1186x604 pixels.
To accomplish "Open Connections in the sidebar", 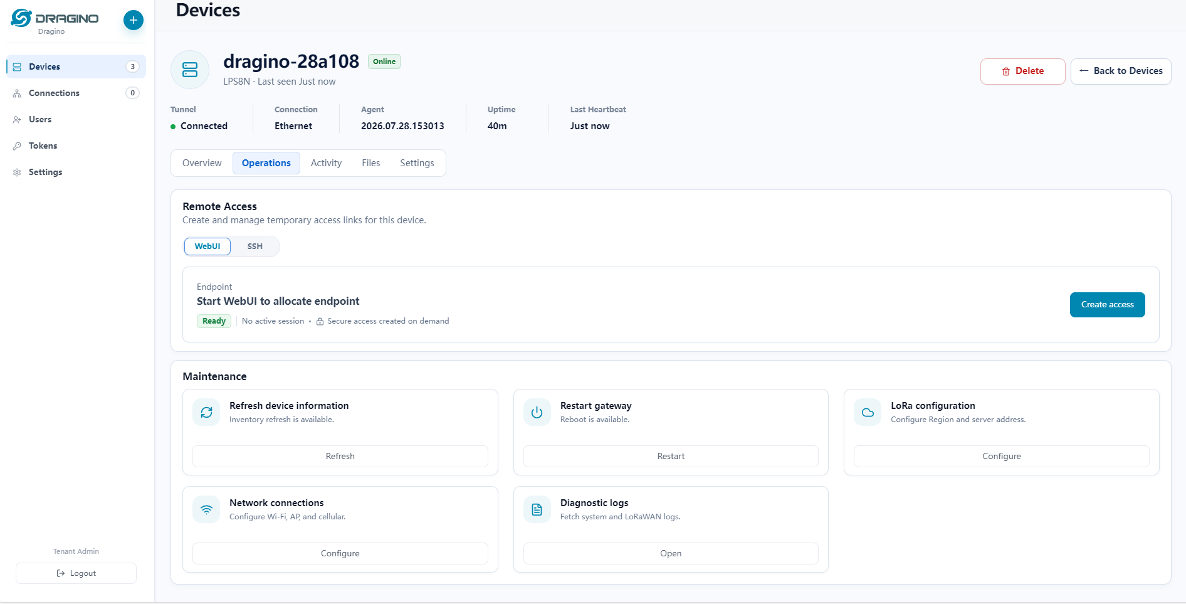I will 76,93.
